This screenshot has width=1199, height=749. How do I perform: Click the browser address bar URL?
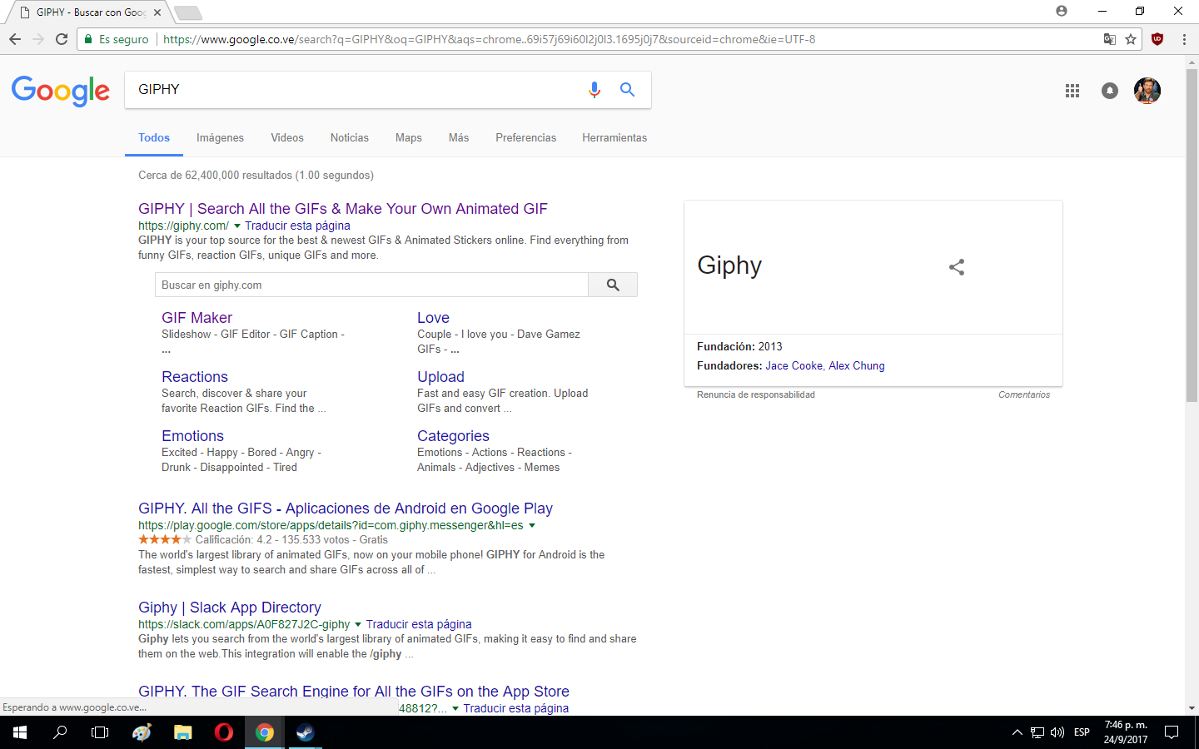pos(490,39)
